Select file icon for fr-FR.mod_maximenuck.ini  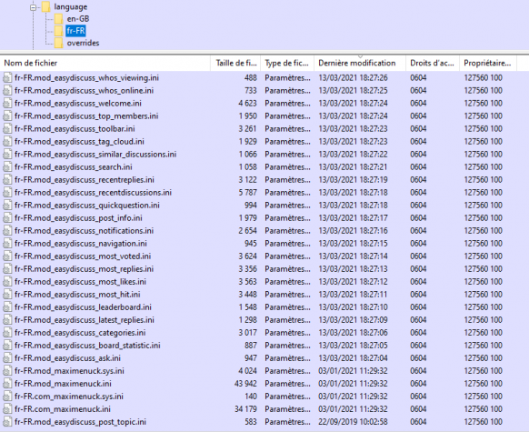7,384
